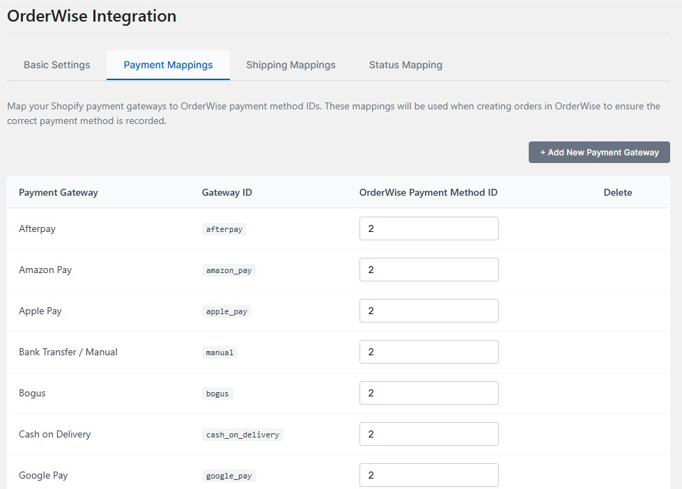This screenshot has height=489, width=682.
Task: Click the cash_on_delivery gateway ID code
Action: pos(242,435)
